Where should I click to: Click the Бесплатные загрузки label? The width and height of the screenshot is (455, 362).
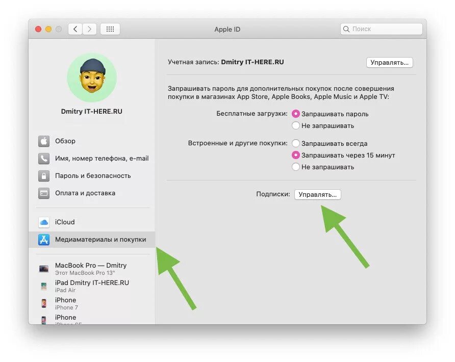252,114
